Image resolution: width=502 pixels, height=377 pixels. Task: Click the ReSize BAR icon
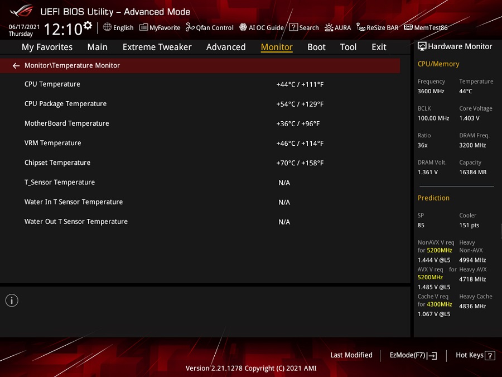click(x=361, y=27)
